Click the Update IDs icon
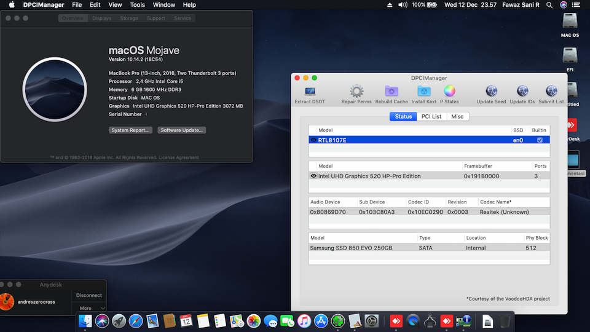590x332 pixels. click(522, 92)
